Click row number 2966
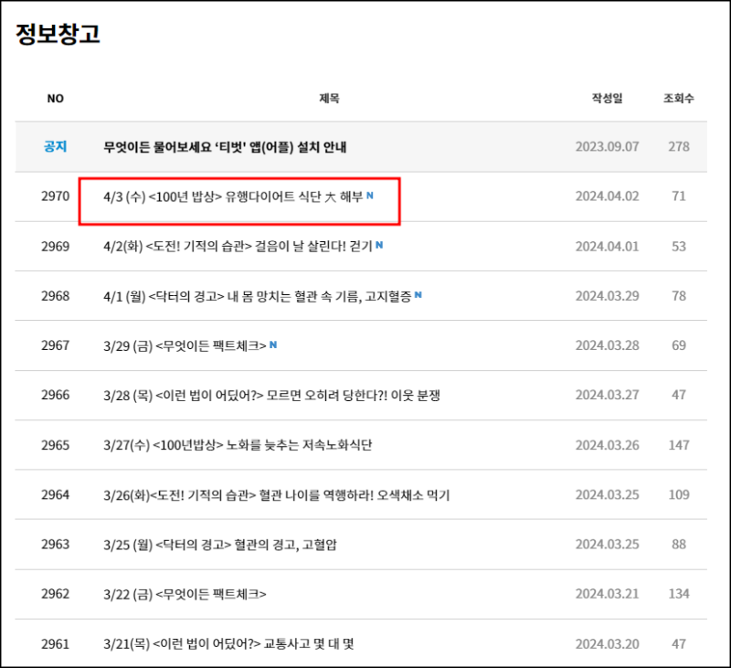The width and height of the screenshot is (731, 668). coord(56,395)
